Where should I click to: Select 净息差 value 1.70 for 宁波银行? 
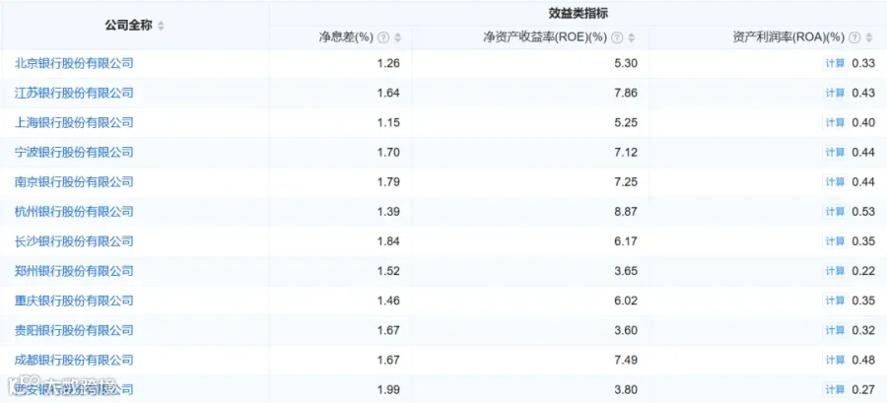tap(388, 152)
